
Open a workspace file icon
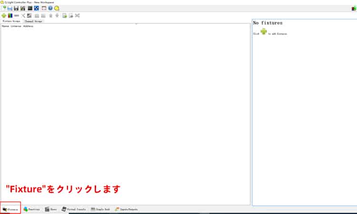[x=10, y=9]
